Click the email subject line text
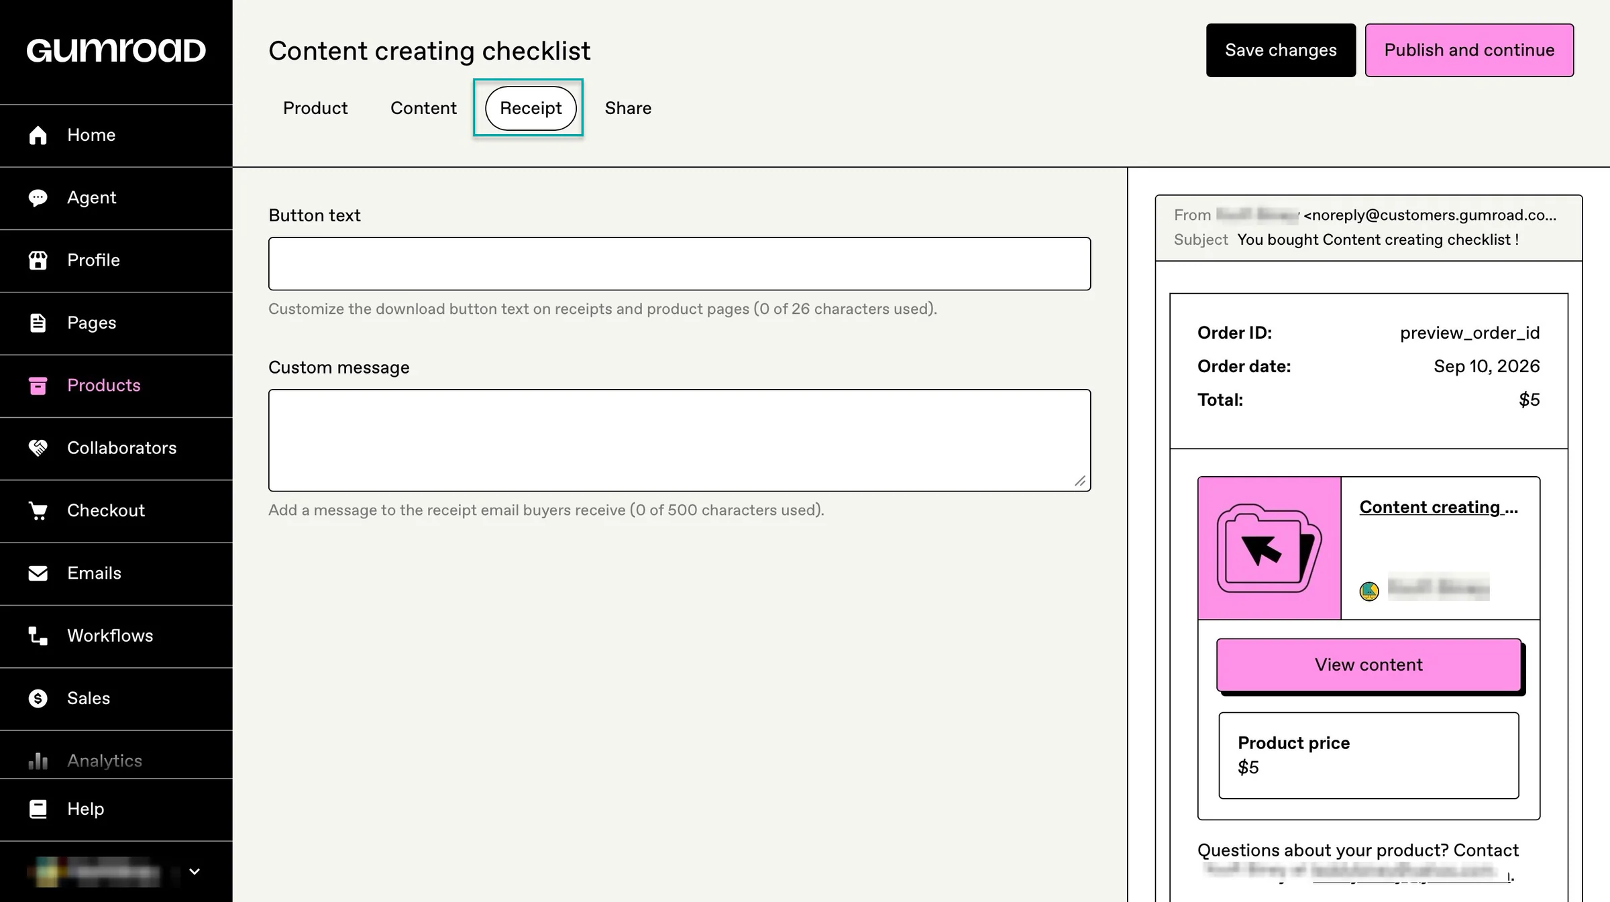1610x902 pixels. [x=1378, y=239]
